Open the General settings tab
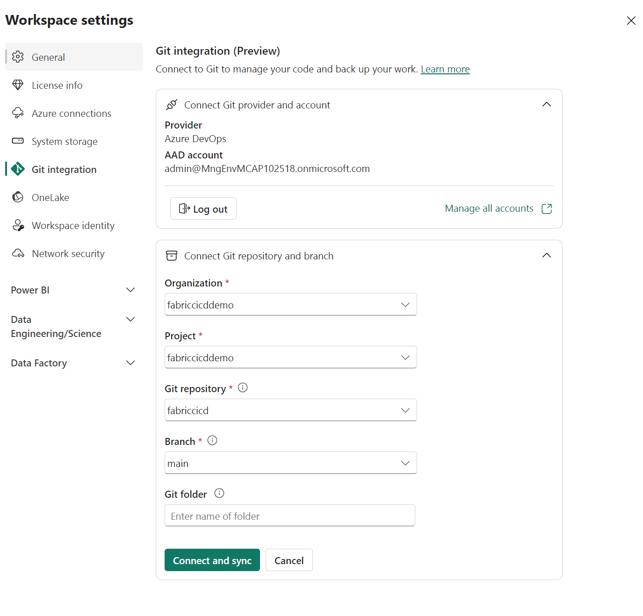Screen dimensions: 643x616 (74, 57)
